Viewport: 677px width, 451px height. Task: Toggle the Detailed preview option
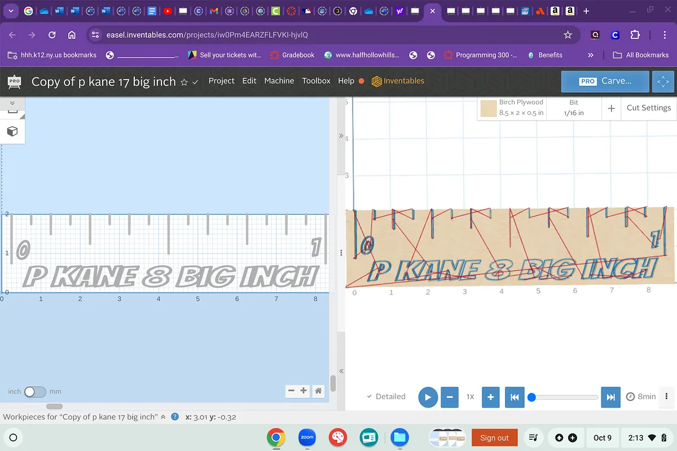click(386, 396)
